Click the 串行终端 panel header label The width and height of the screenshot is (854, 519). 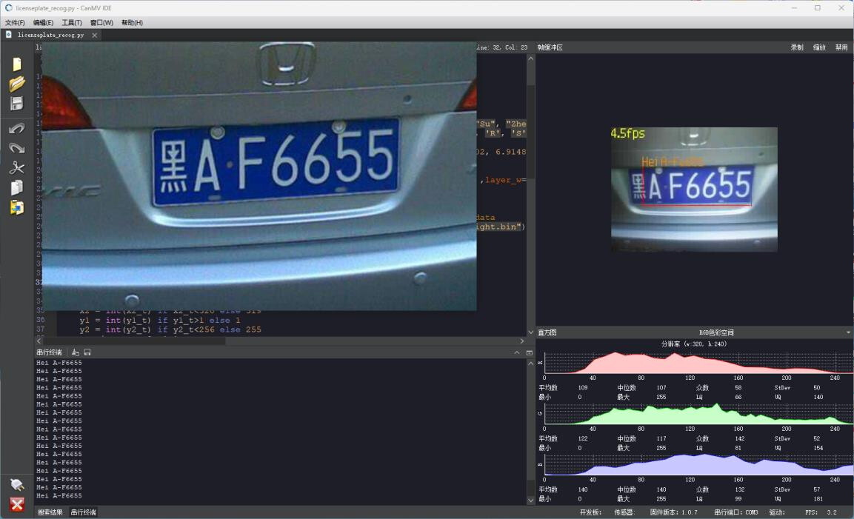(49, 352)
